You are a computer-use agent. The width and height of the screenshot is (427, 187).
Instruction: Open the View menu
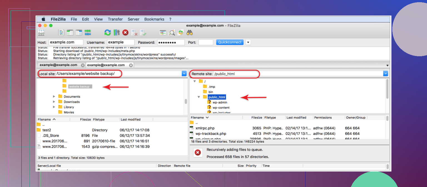(98, 19)
